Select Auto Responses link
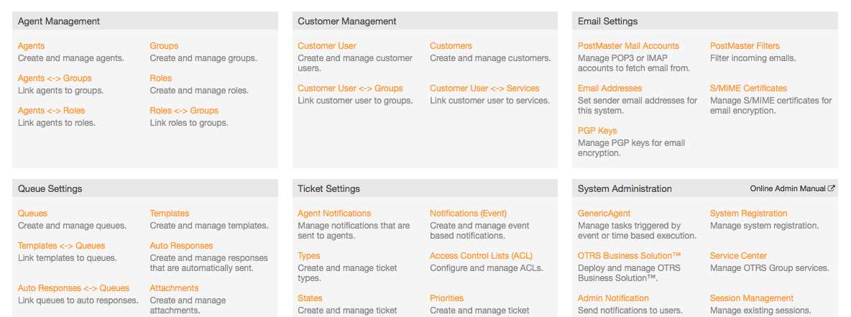 click(181, 246)
